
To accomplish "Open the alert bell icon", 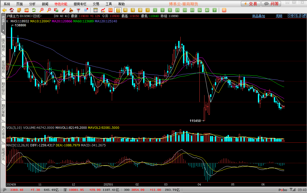I will [71, 10].
